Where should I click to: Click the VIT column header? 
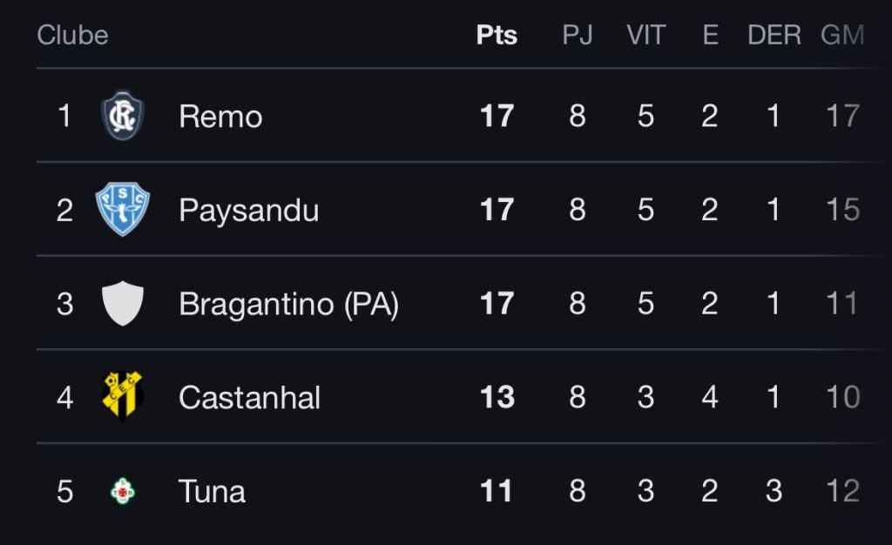pyautogui.click(x=645, y=35)
